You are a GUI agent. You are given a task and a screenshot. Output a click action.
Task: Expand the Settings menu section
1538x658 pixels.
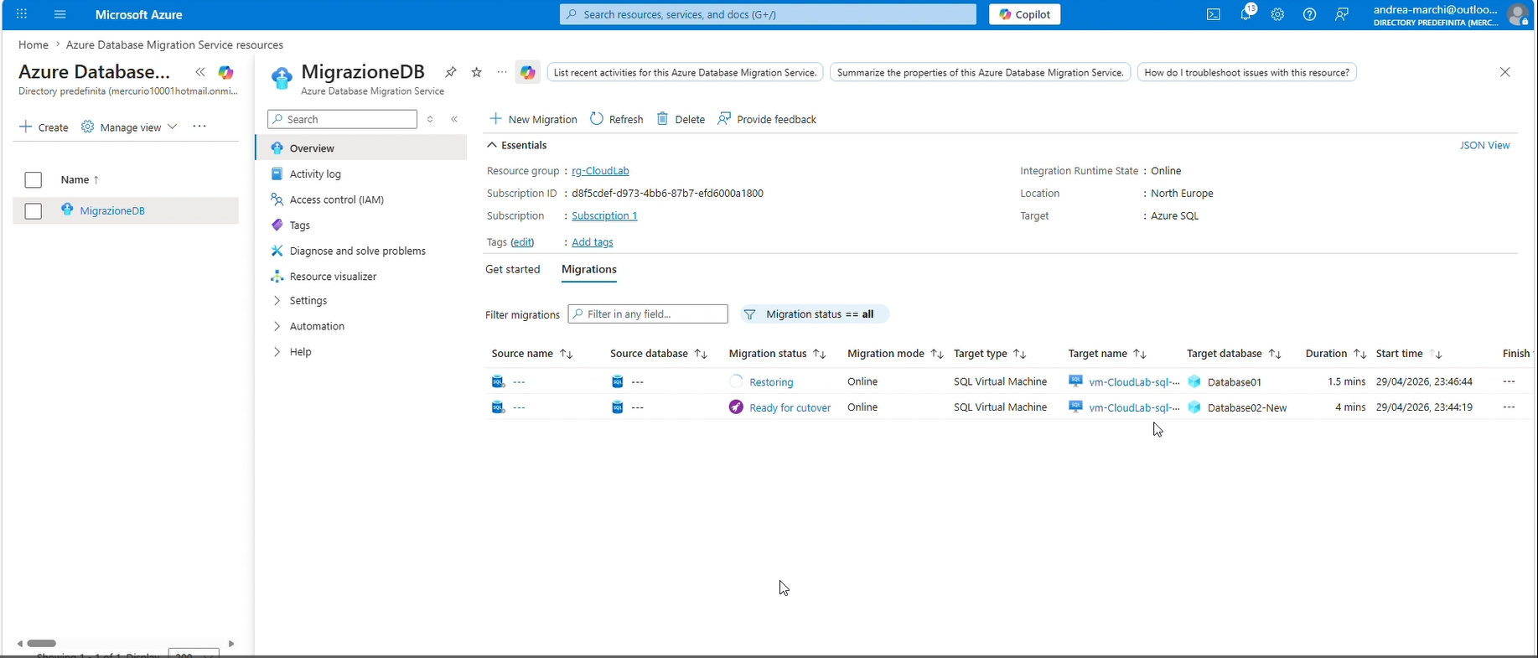tap(308, 300)
